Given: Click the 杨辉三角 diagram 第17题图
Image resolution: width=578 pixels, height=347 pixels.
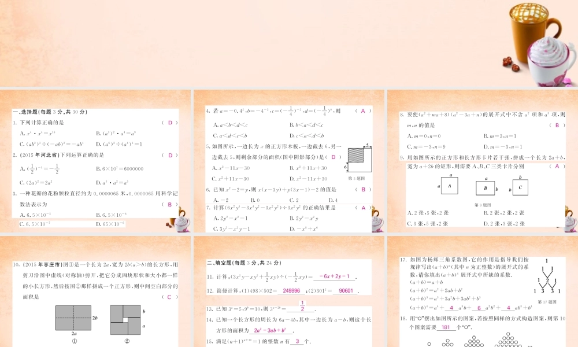Looking at the screenshot, I should pos(547,276).
